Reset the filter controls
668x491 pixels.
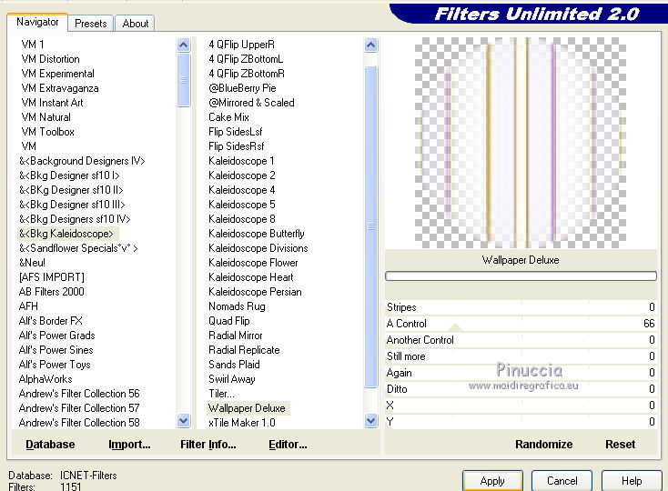[620, 445]
